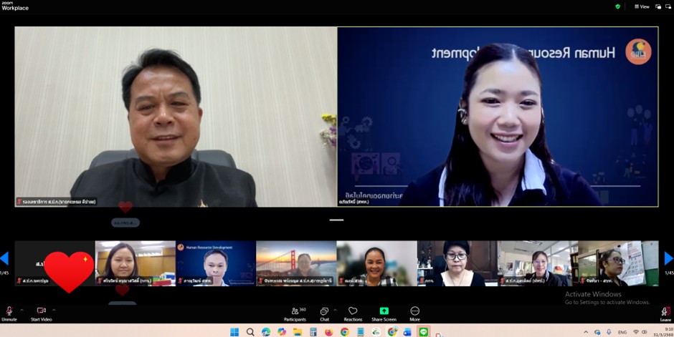
Task: Open the LINE app from the taskbar
Action: pyautogui.click(x=423, y=332)
